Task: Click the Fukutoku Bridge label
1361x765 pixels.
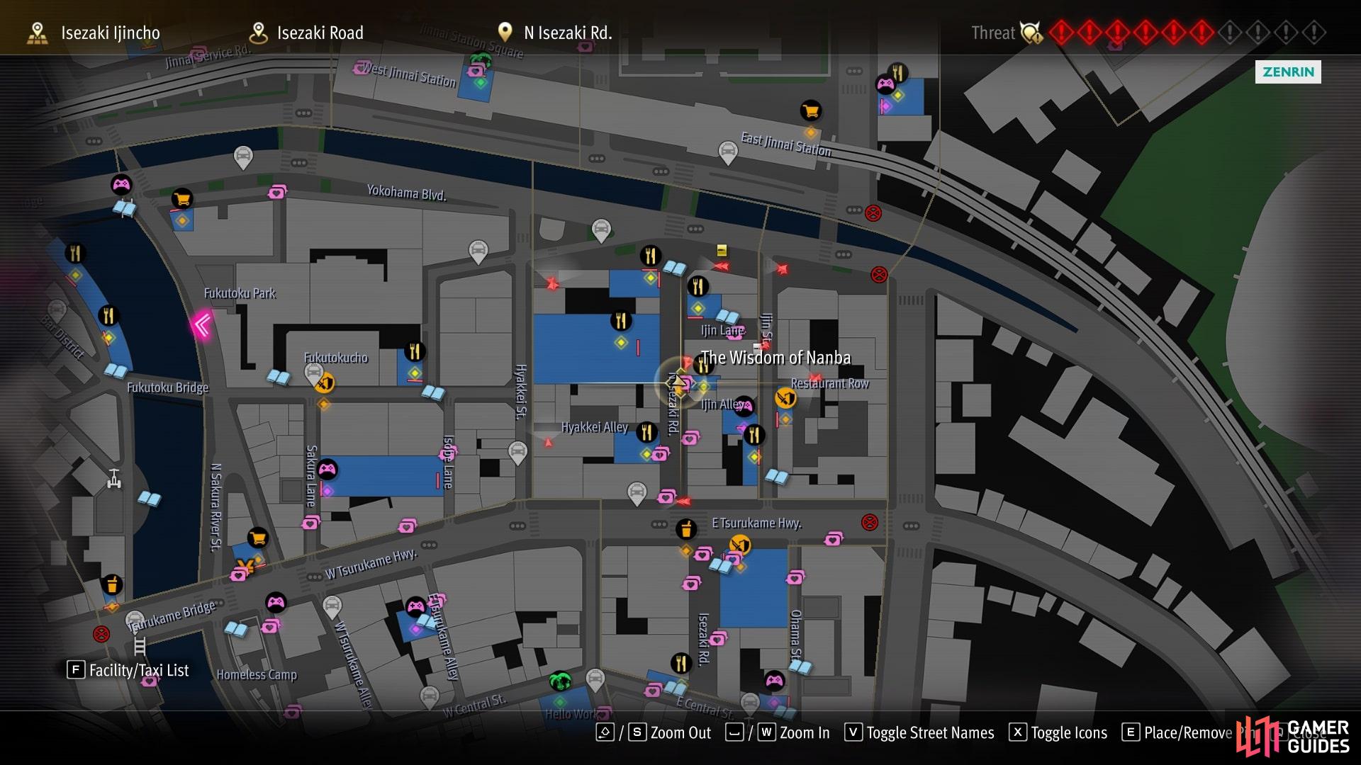Action: point(168,387)
